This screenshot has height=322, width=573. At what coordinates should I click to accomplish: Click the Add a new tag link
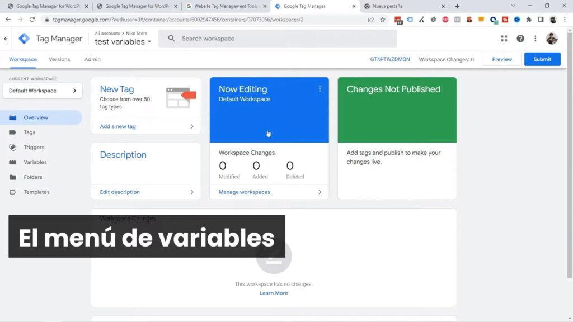point(118,126)
